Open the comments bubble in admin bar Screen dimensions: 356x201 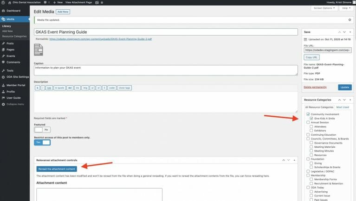(46, 2)
